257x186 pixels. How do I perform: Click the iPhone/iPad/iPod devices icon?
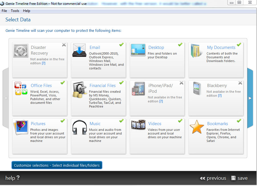pyautogui.click(x=139, y=89)
